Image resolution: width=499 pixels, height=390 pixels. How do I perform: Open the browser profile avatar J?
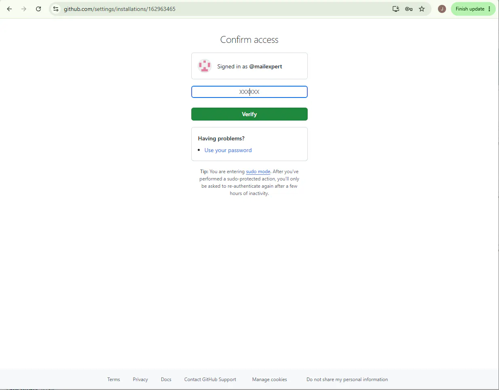(442, 9)
